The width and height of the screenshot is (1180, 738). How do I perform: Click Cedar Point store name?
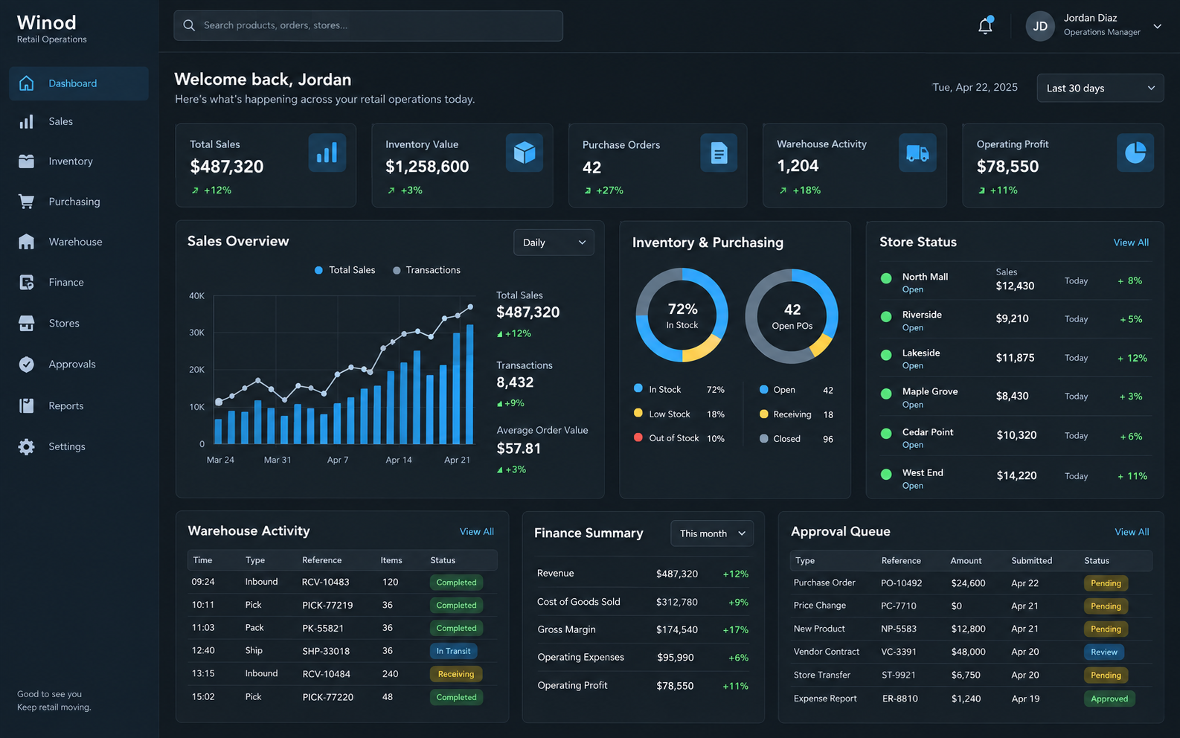pos(928,432)
